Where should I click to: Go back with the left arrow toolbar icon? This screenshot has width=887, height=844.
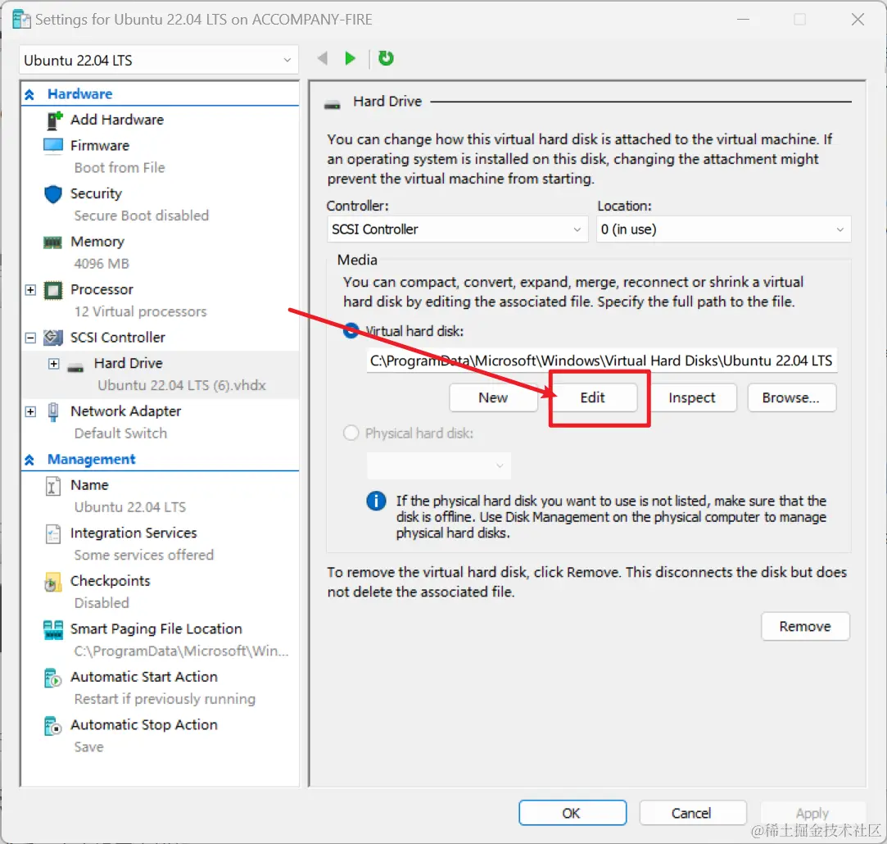323,58
